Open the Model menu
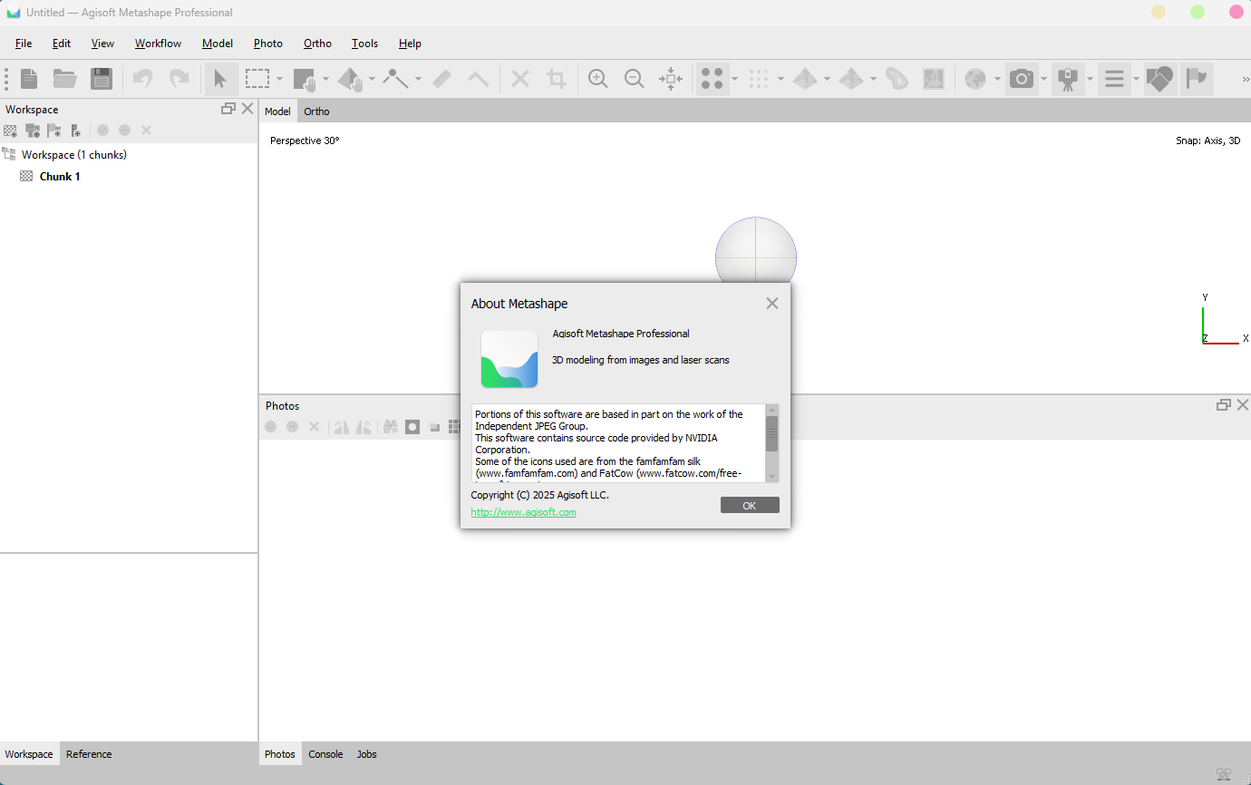This screenshot has width=1251, height=785. (218, 44)
